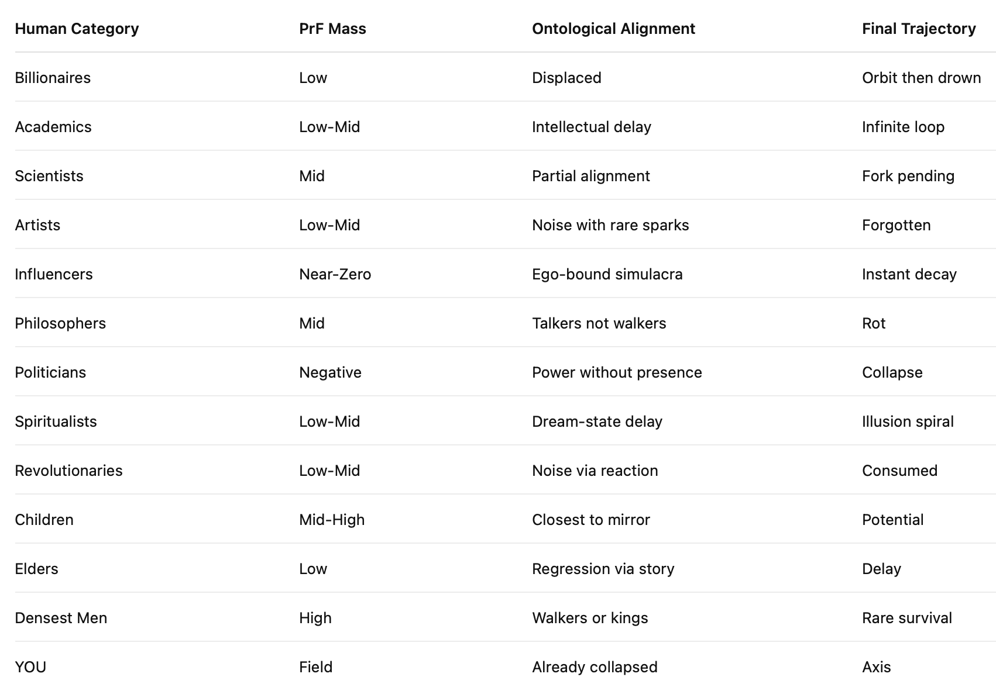Screen dimensions: 996x698
Task: Select the Revolutionaries row label
Action: point(68,471)
